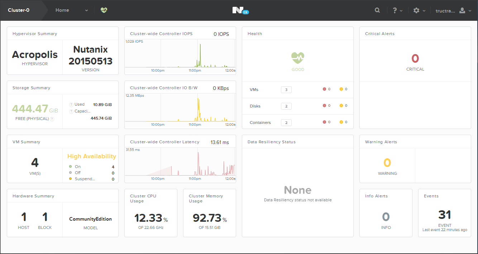Image resolution: width=478 pixels, height=254 pixels.
Task: Click help icon beside FREE (PHYSICAL)
Action: (52, 119)
